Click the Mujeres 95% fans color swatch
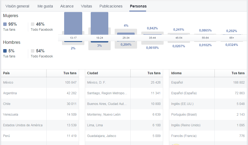The image size is (248, 145). 5,24
